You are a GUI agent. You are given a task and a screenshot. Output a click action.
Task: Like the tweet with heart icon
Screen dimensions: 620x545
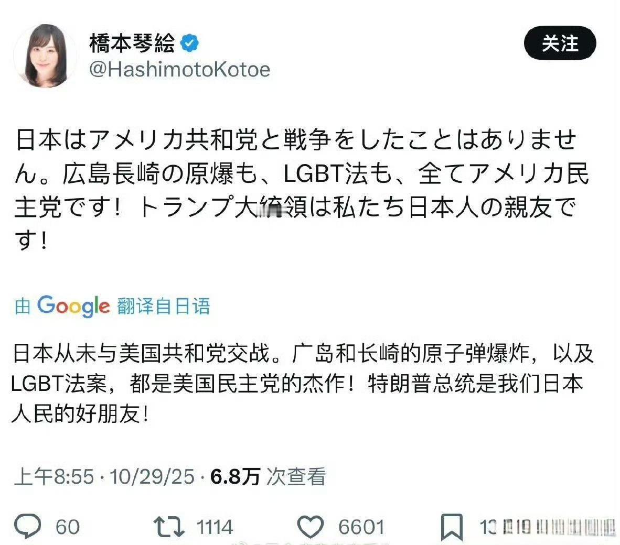[x=311, y=527]
